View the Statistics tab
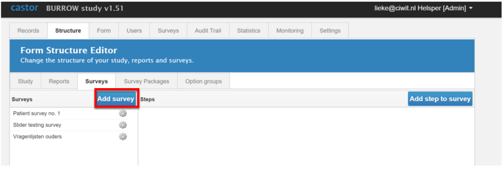Image resolution: width=504 pixels, height=169 pixels. [249, 31]
